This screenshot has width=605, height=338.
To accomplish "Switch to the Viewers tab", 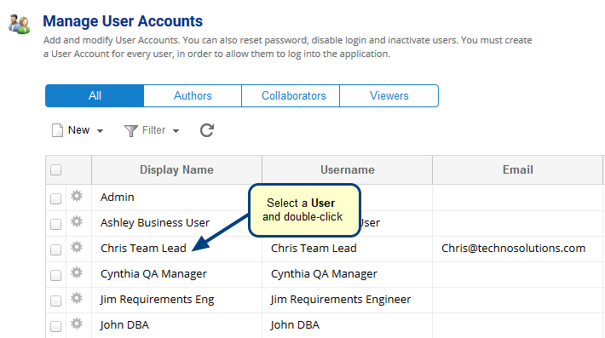I will [389, 95].
